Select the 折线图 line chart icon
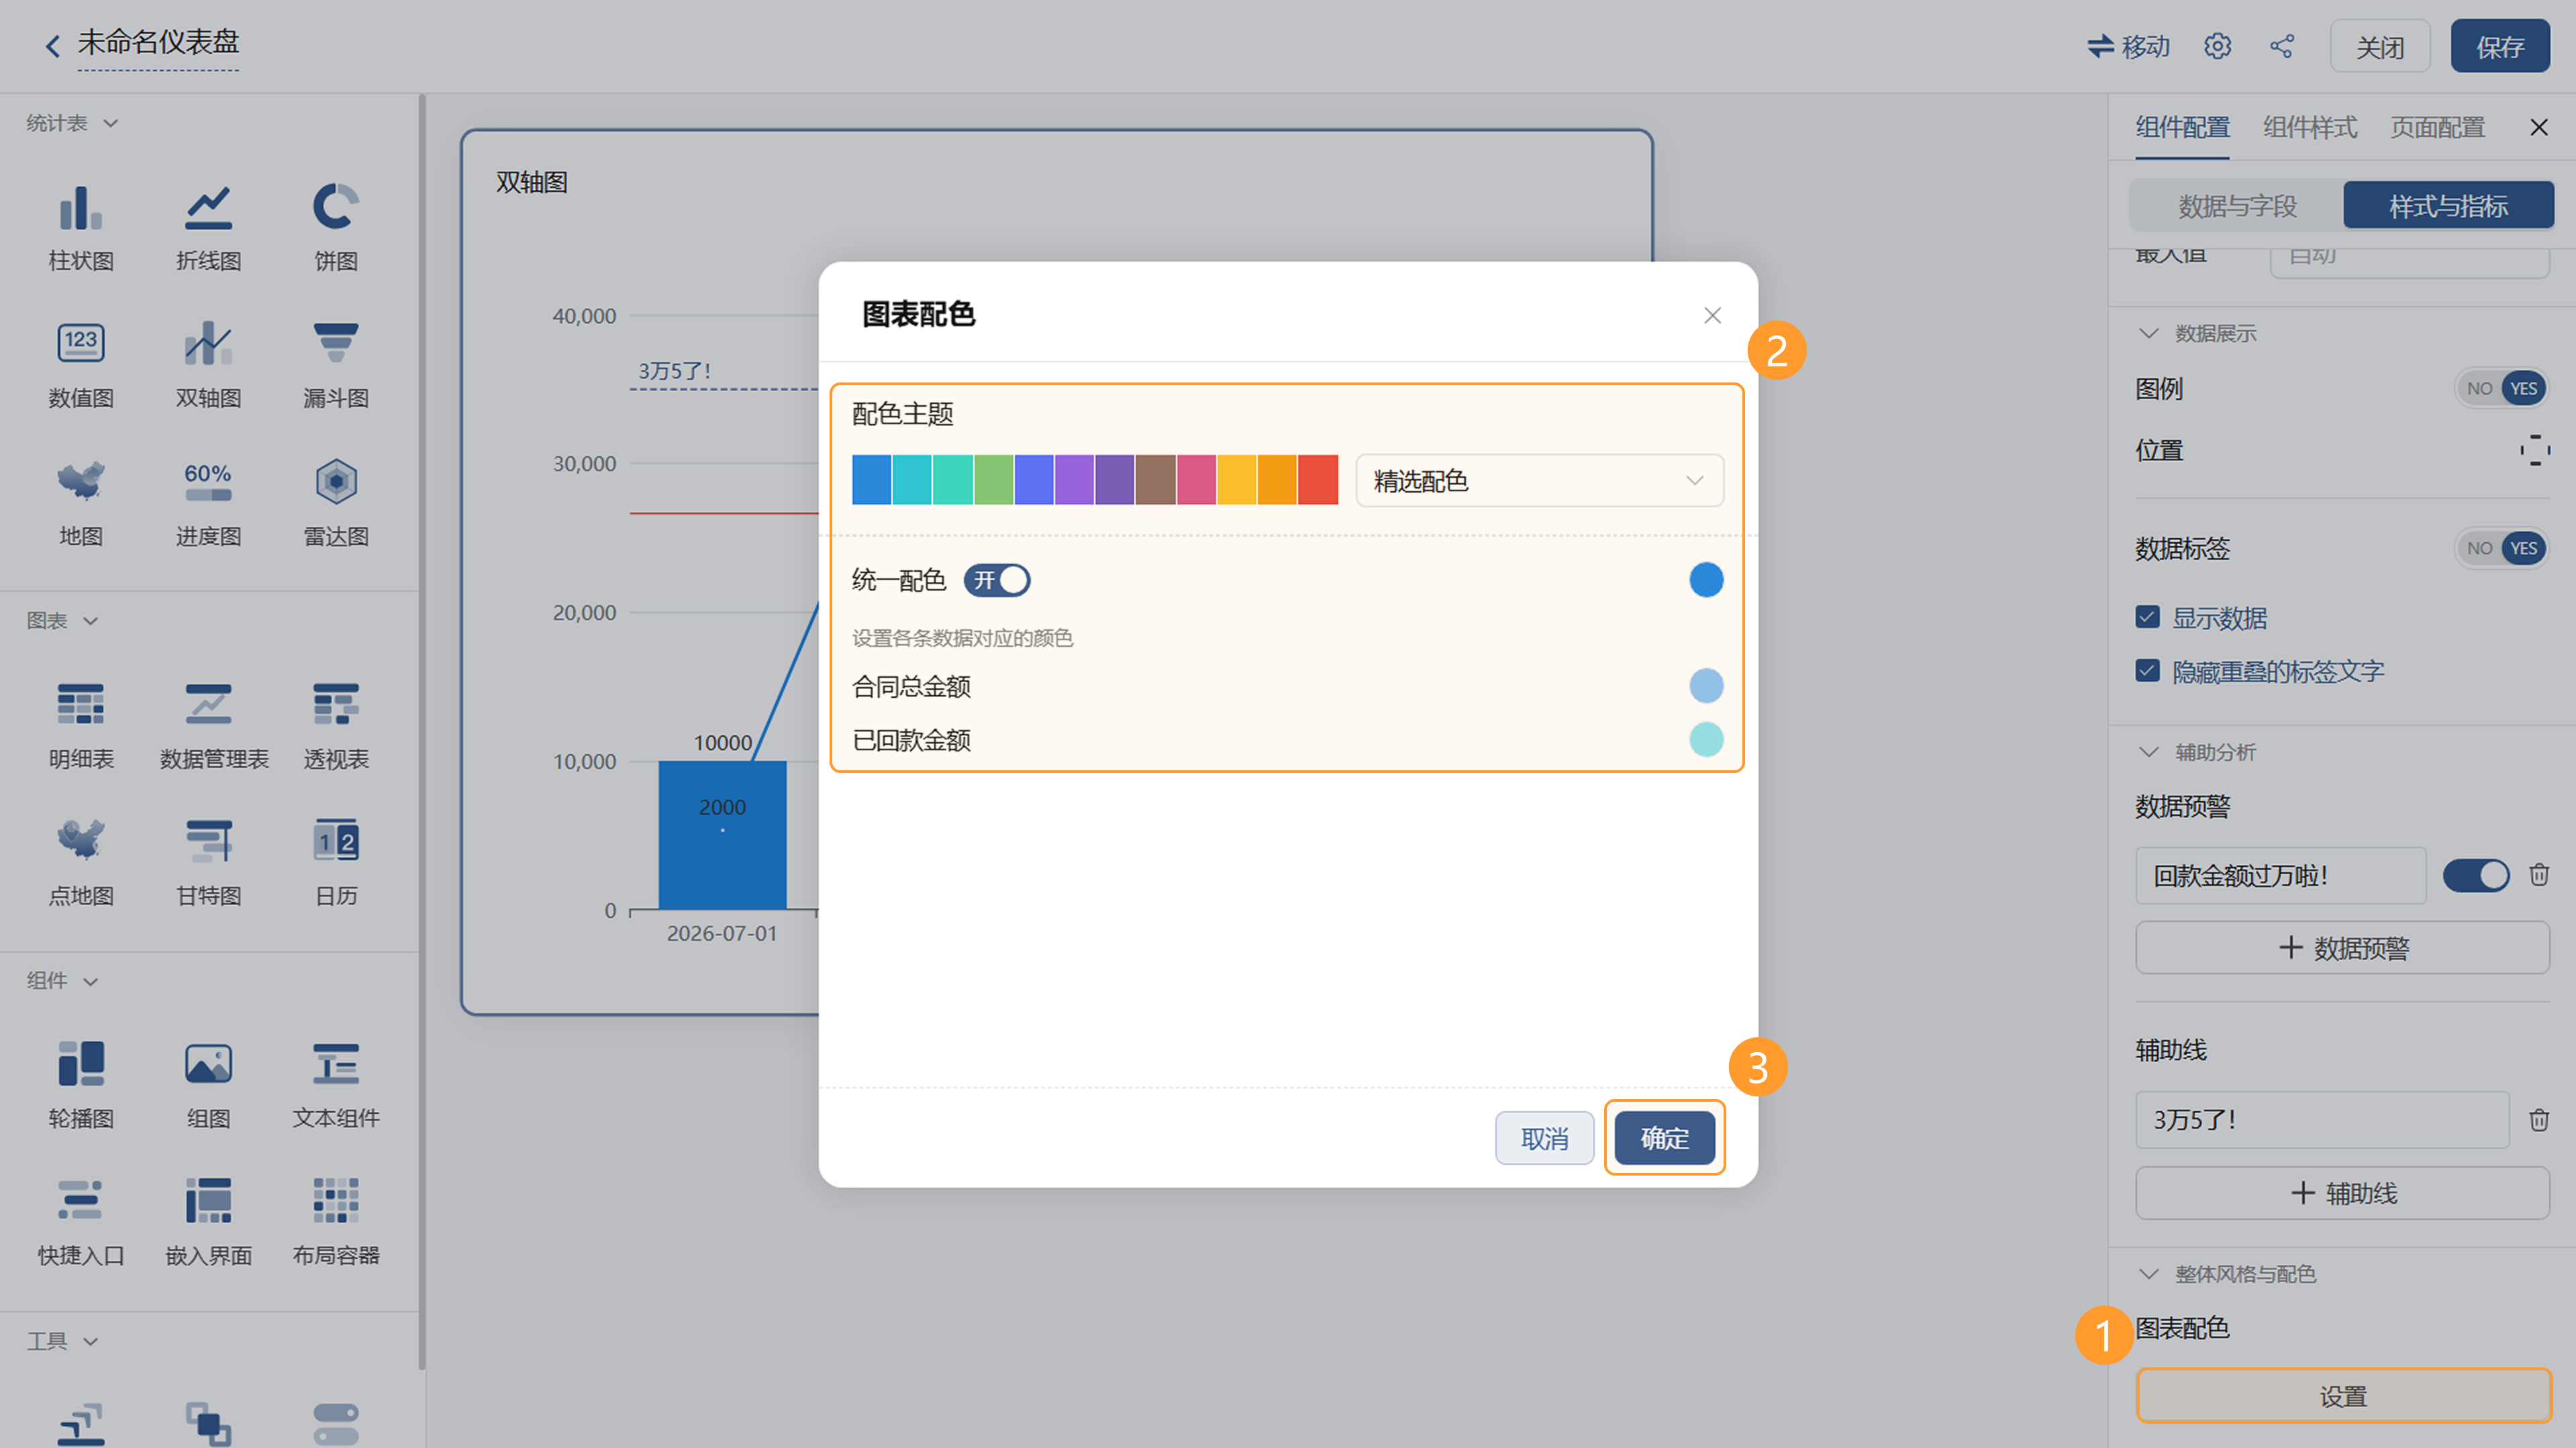The height and width of the screenshot is (1448, 2576). pos(208,209)
